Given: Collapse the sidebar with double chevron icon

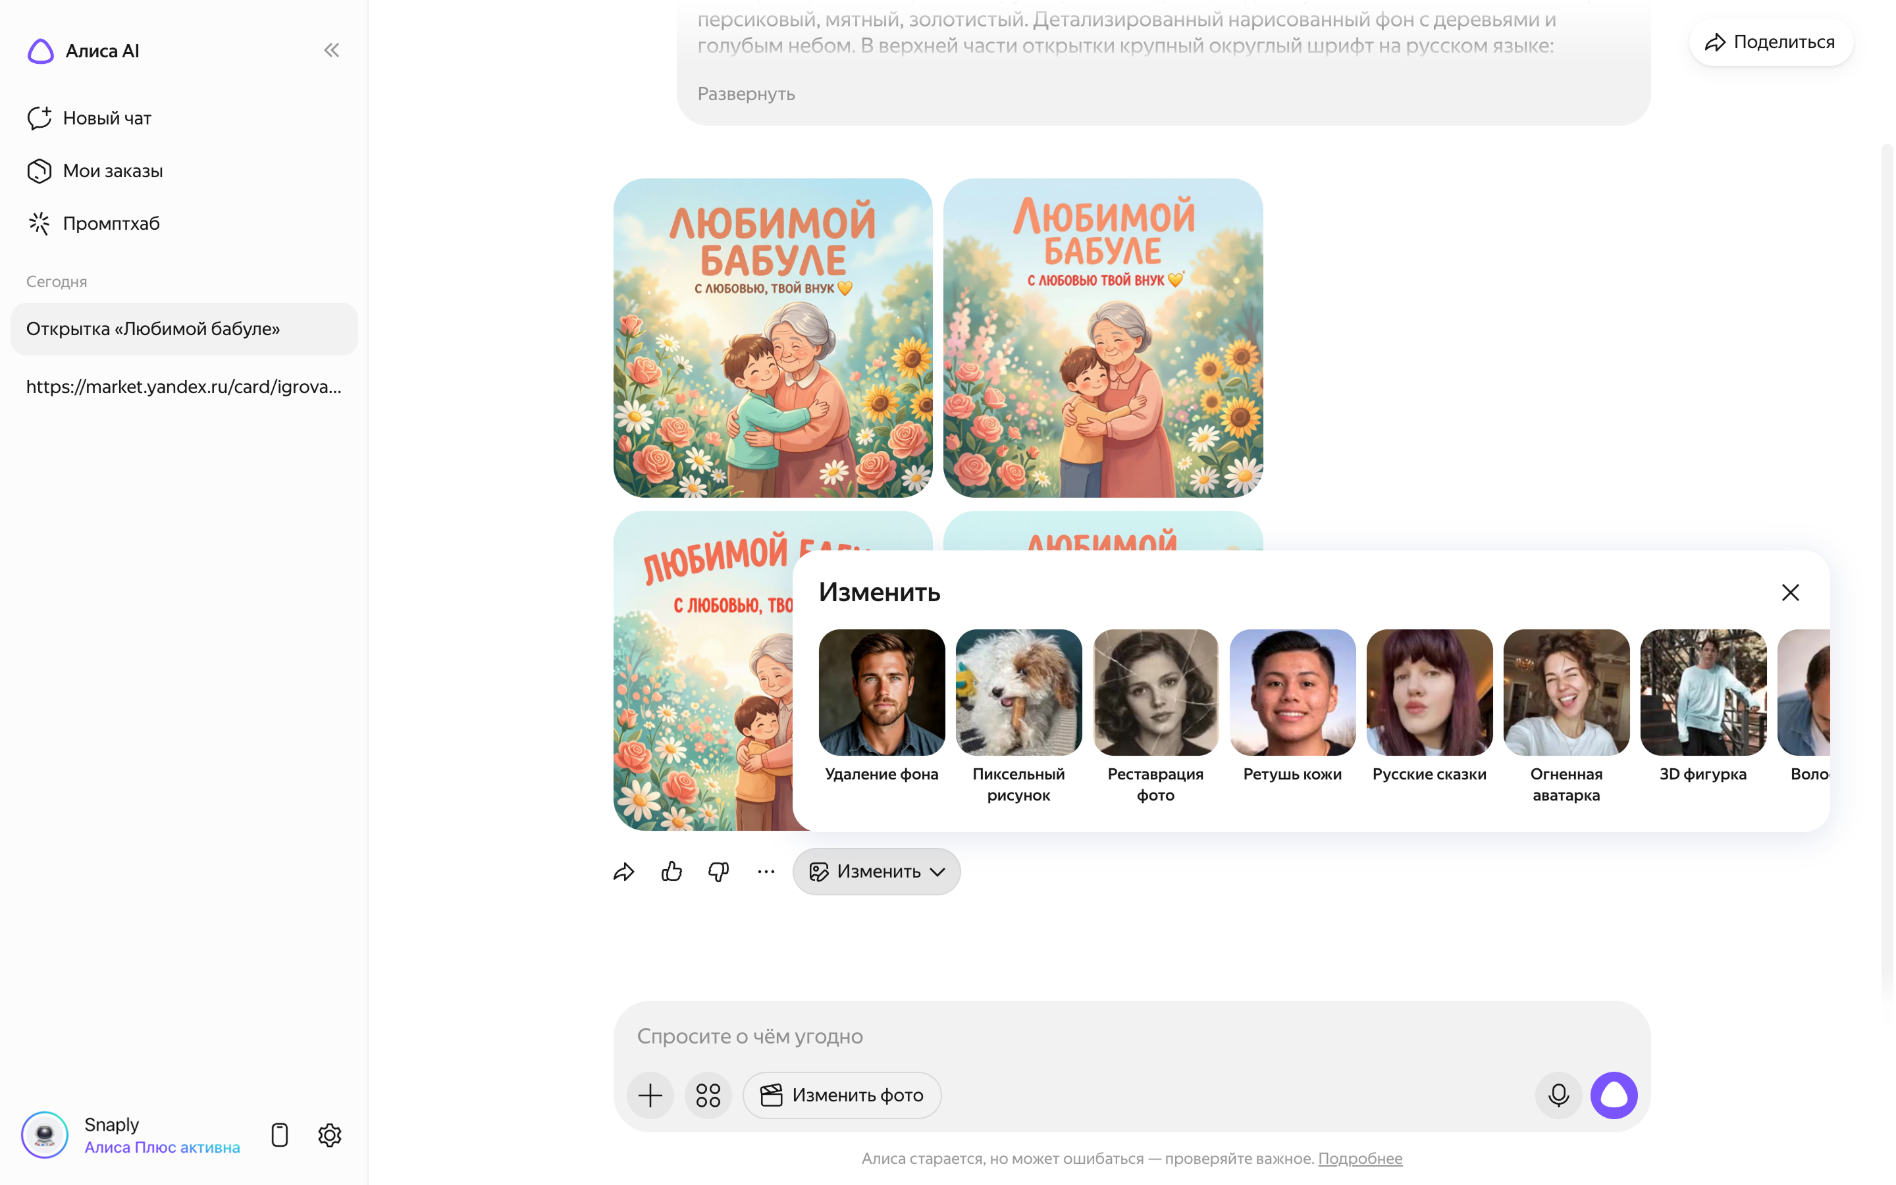Looking at the screenshot, I should click(331, 51).
